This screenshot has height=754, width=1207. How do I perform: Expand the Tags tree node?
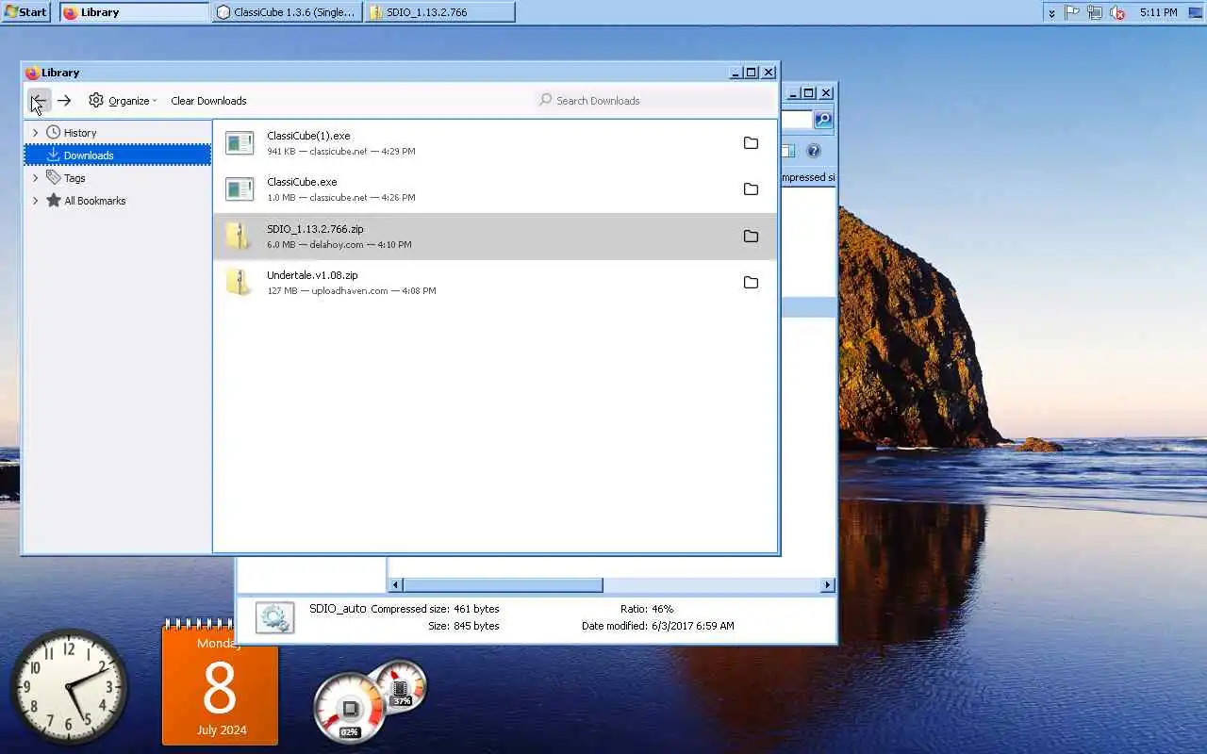coord(36,178)
